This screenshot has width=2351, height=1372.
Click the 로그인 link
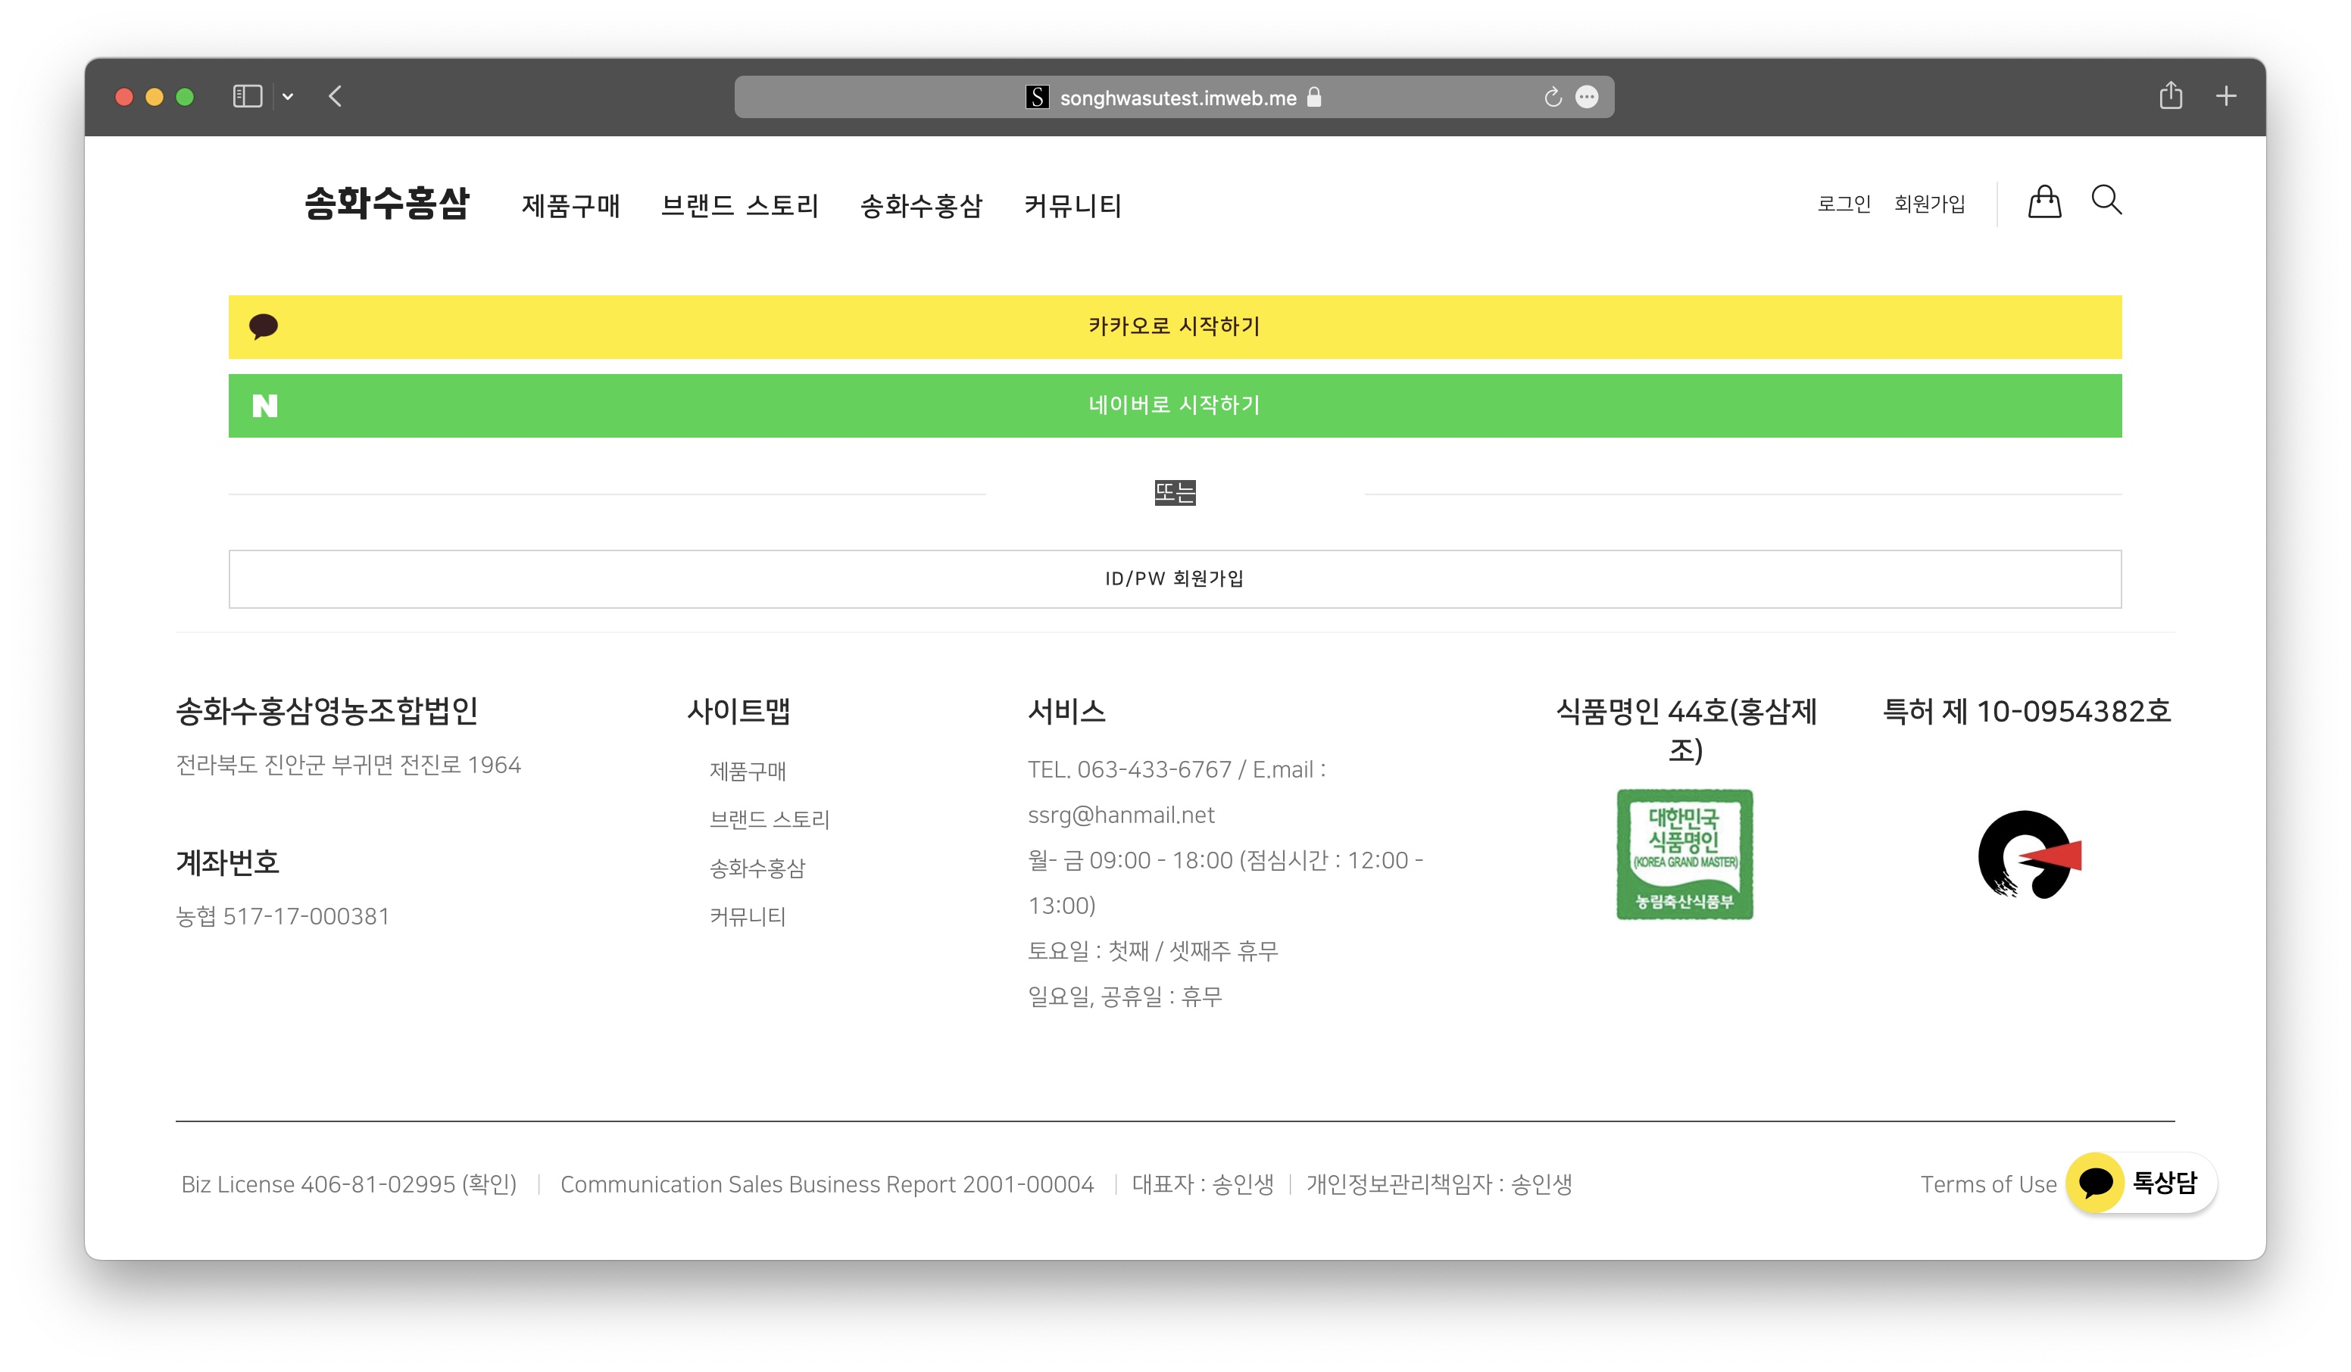click(x=1844, y=204)
